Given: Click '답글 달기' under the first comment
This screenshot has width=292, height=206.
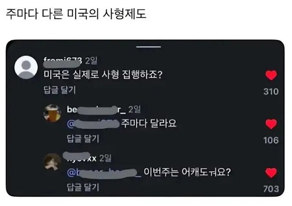Looking at the screenshot, I should pos(60,90).
